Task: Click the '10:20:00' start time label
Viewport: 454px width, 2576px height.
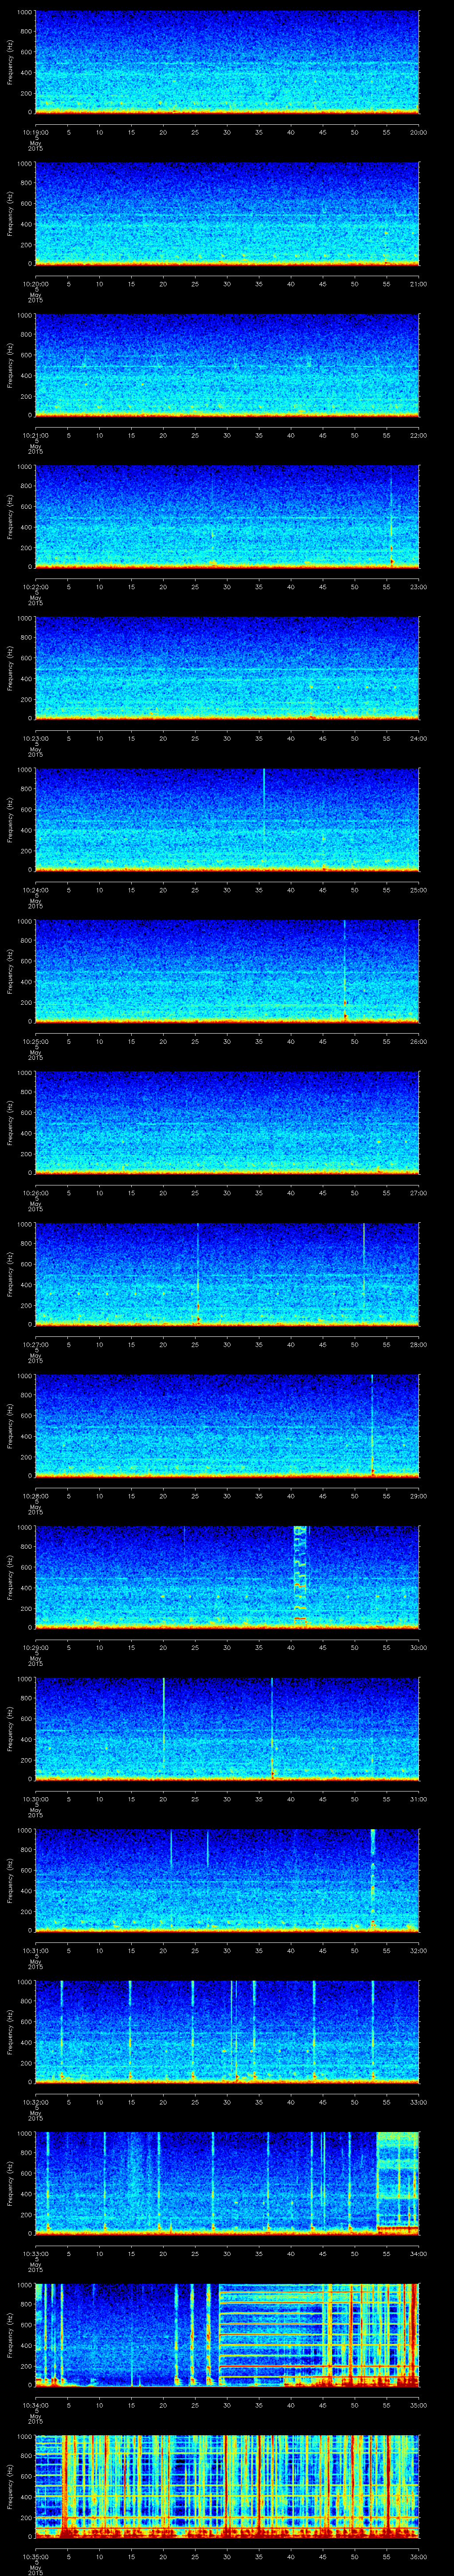Action: (x=35, y=284)
